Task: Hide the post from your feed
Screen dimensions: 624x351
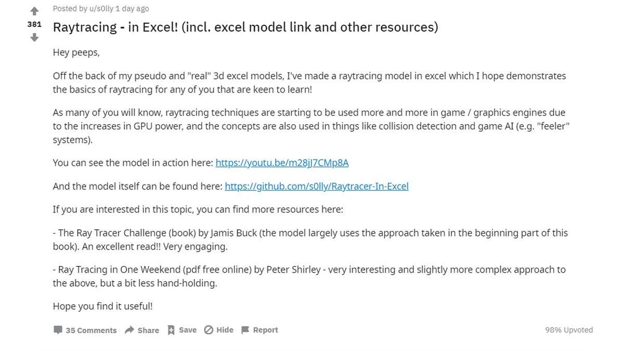Action: coord(224,330)
